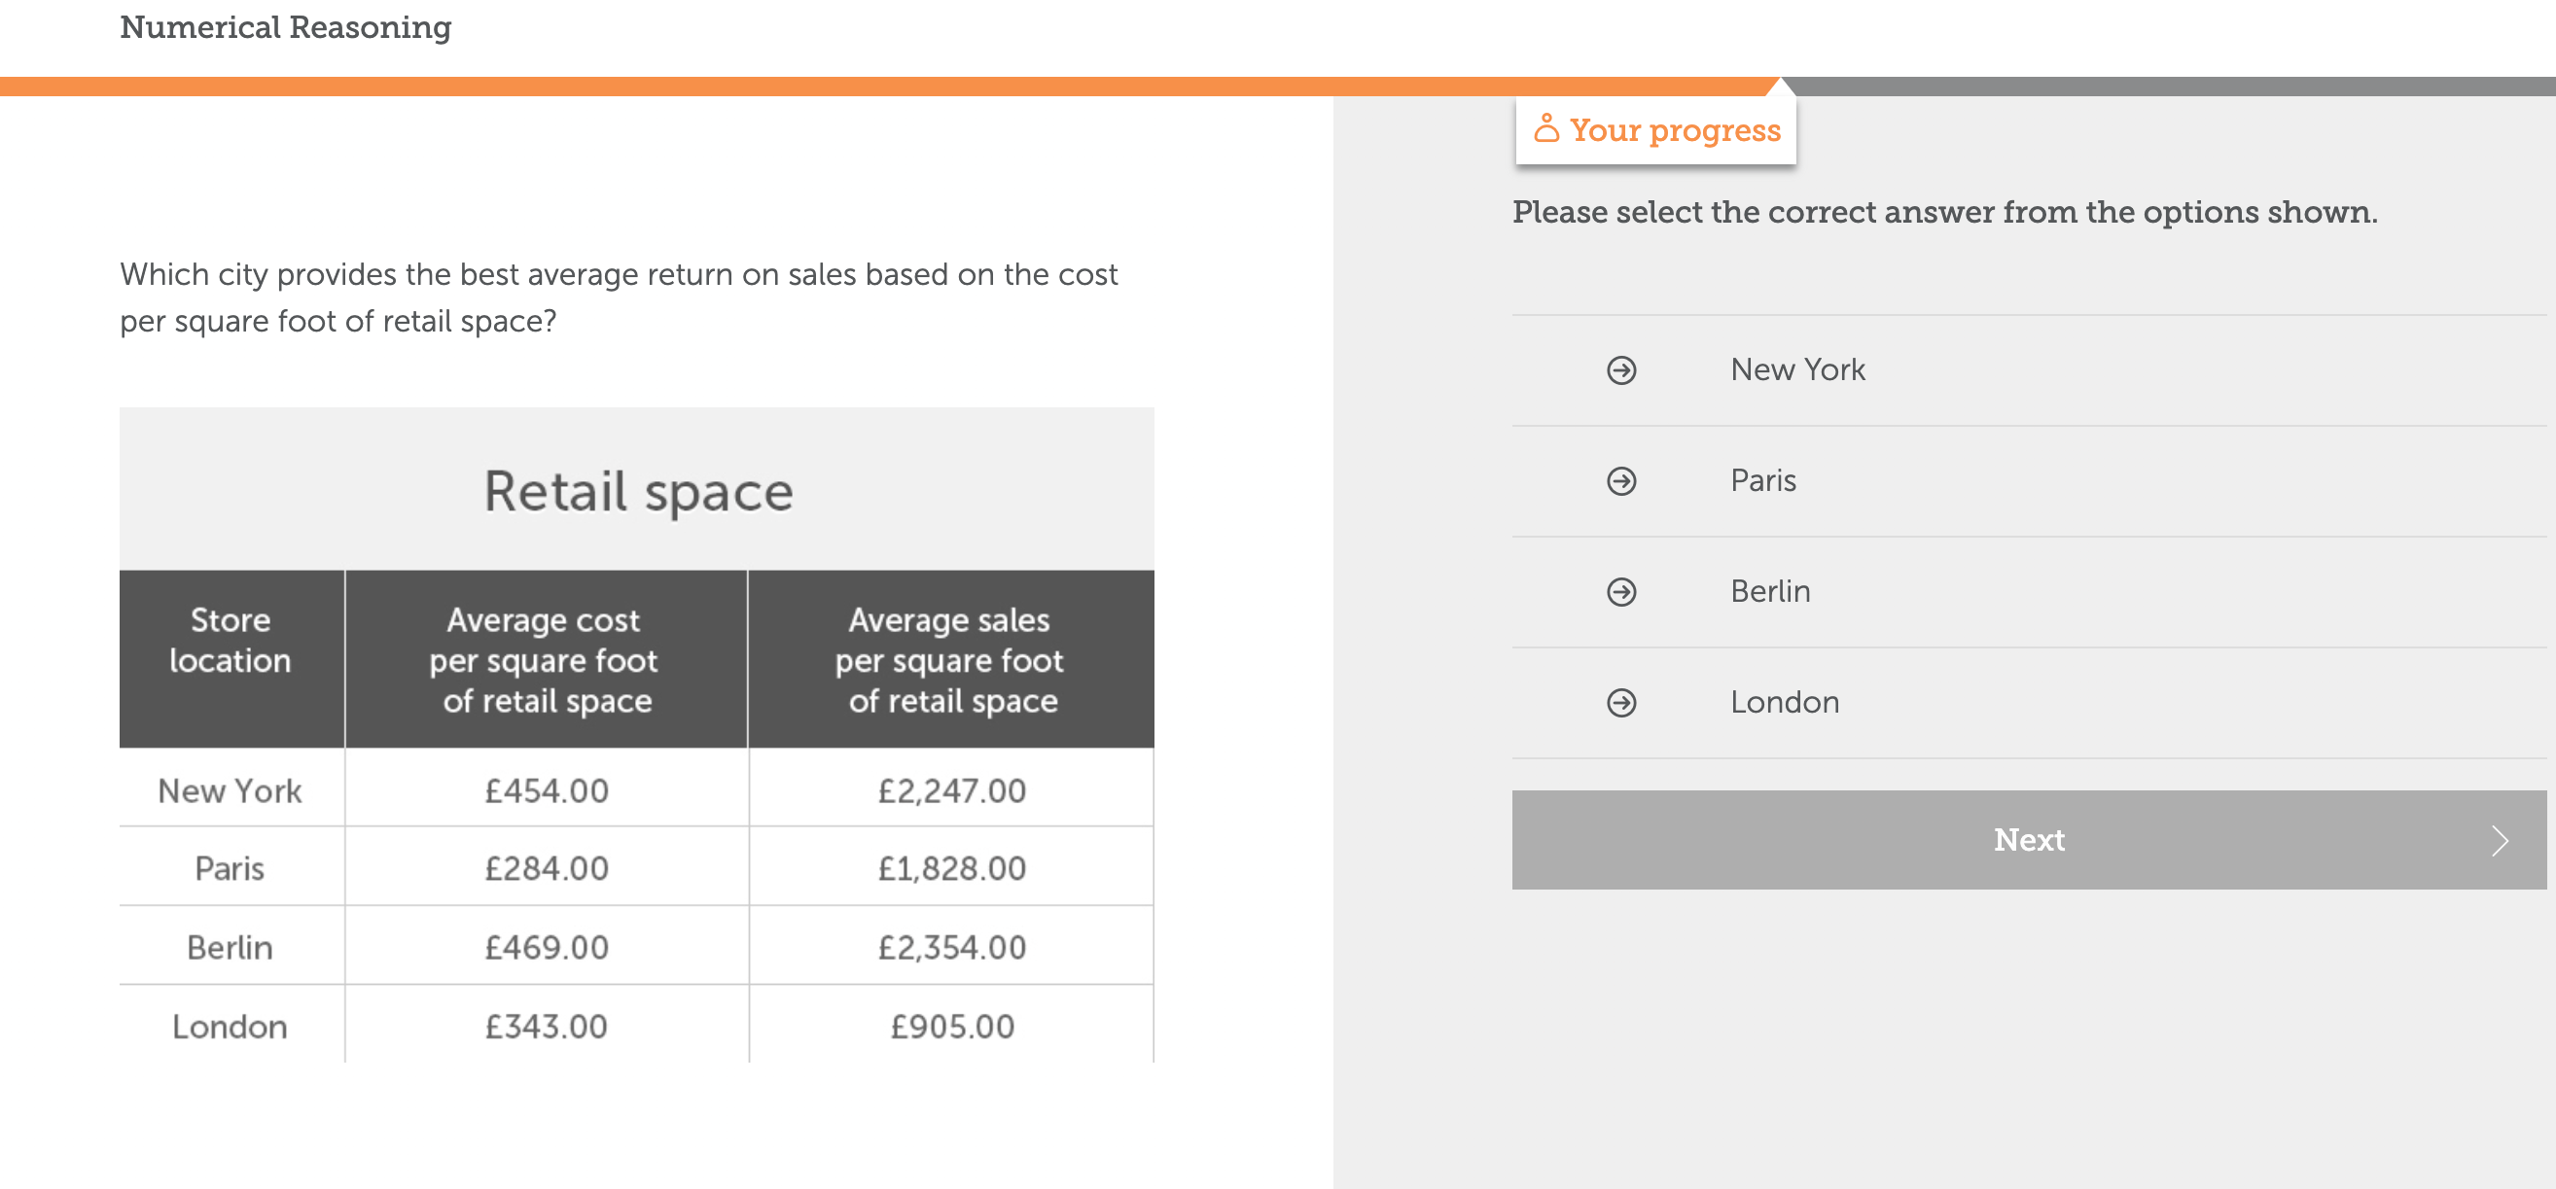Open the Your progress indicator
The width and height of the screenshot is (2556, 1189).
1655,129
